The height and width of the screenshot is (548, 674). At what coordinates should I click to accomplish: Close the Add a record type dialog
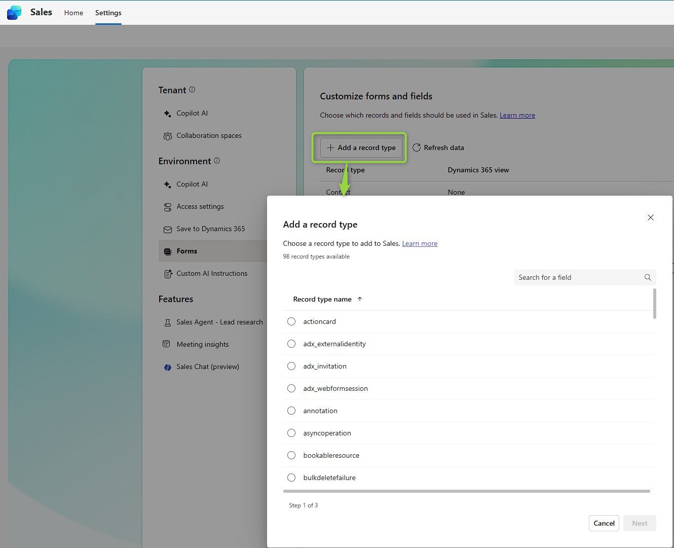[650, 217]
